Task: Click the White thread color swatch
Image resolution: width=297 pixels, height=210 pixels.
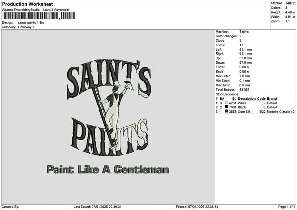Action: pos(226,103)
